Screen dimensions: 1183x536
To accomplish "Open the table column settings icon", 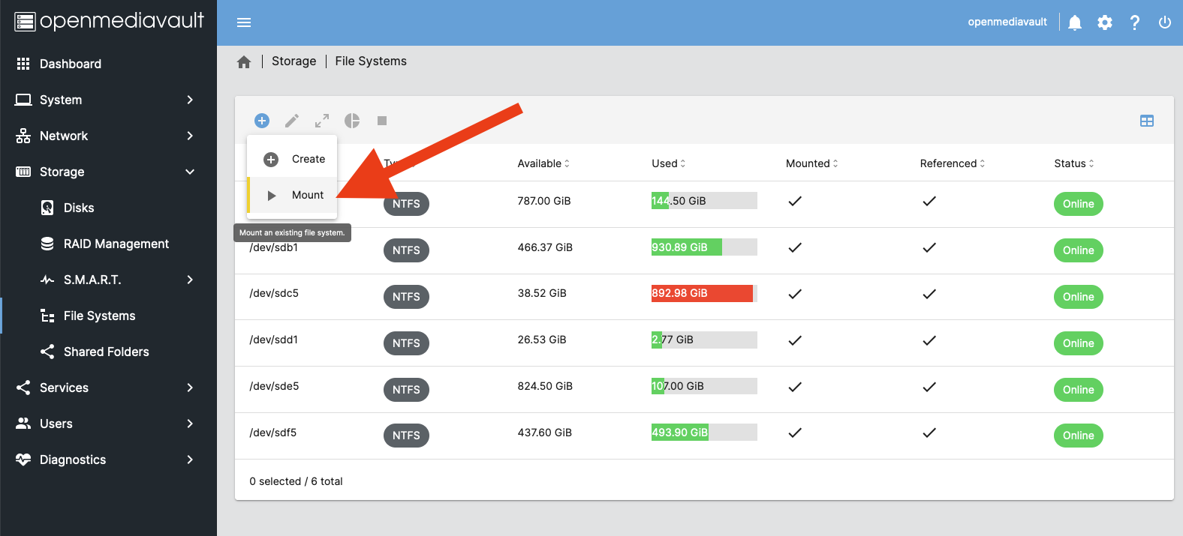I will (1147, 121).
